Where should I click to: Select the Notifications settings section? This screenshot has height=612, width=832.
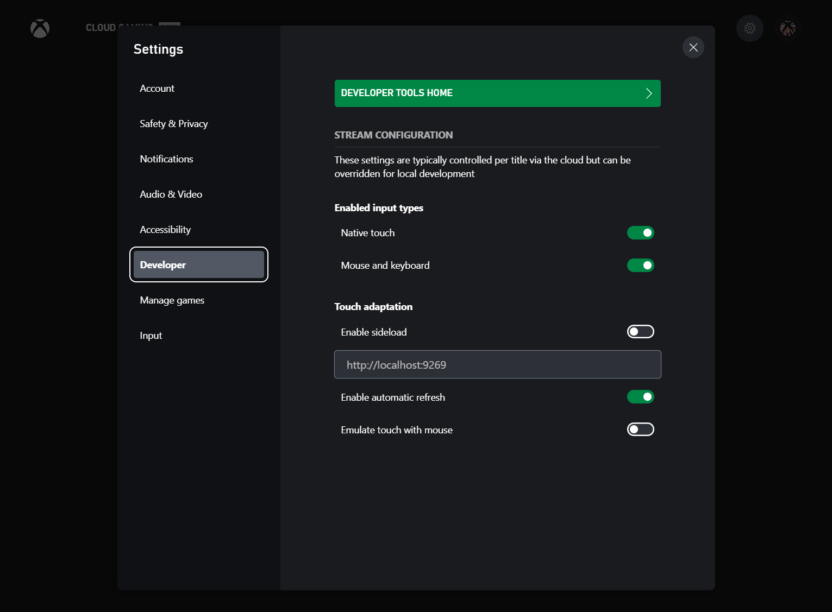[166, 159]
